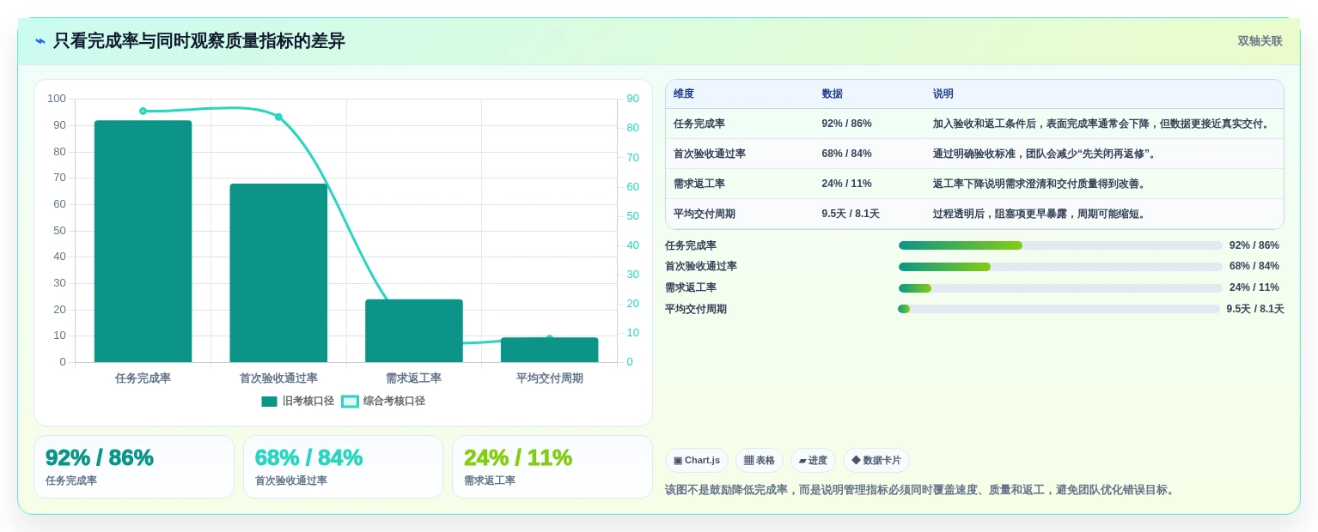Select the 数据卡片 tag chip
The height and width of the screenshot is (532, 1318).
coord(876,461)
